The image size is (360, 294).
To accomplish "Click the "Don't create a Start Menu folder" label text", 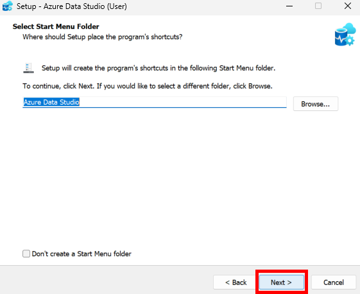I will [x=81, y=254].
